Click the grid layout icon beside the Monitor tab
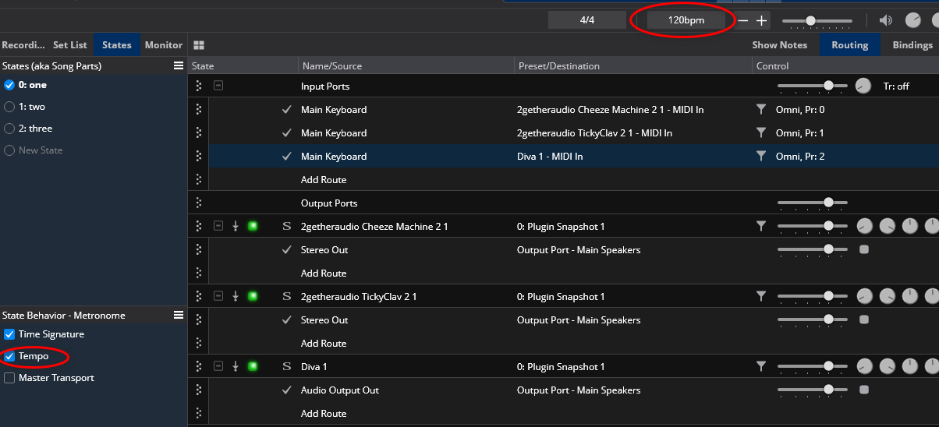The width and height of the screenshot is (939, 427). (x=199, y=45)
